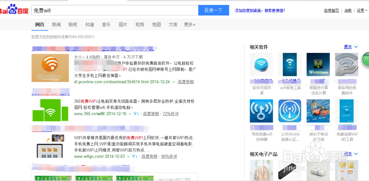Screen dimensions: 369x181
Task: Switch to the 音乐 tab
Action: [106, 24]
